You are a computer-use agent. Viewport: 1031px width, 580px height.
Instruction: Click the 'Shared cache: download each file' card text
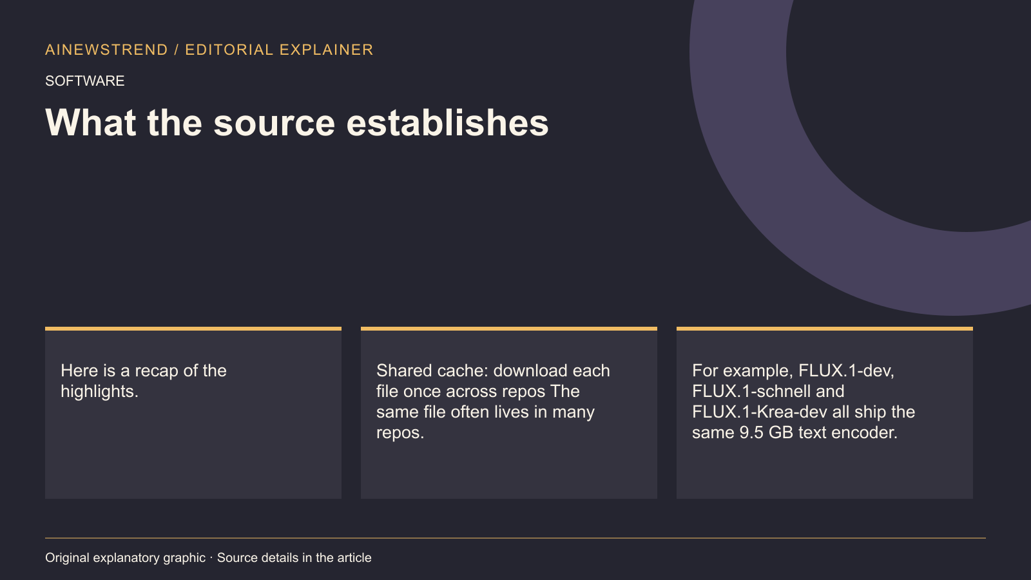[493, 401]
